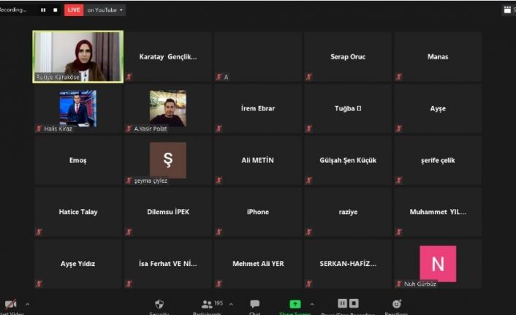Open the 'on YouTube' live dropdown

click(105, 10)
